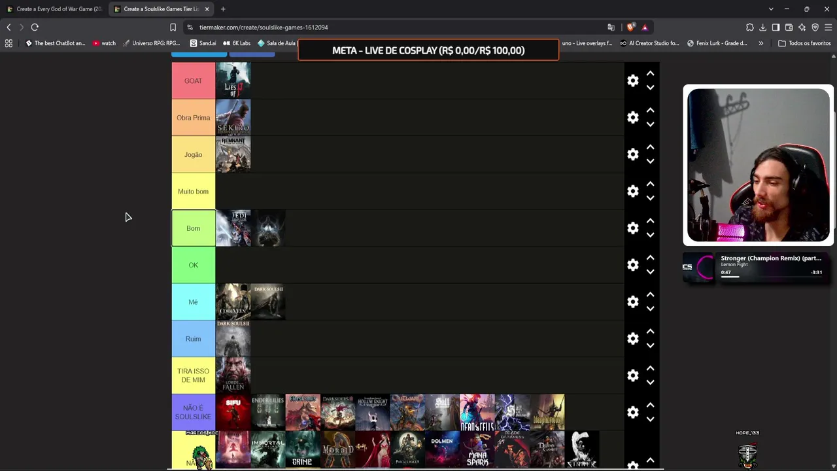Open the Universo RPG bookmark

tap(151, 43)
